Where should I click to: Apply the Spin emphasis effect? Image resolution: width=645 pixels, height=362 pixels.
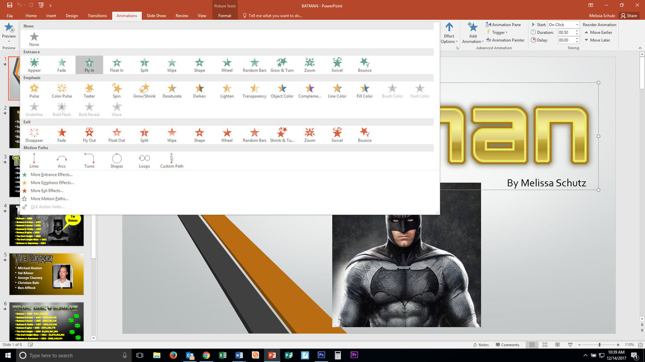pos(117,90)
